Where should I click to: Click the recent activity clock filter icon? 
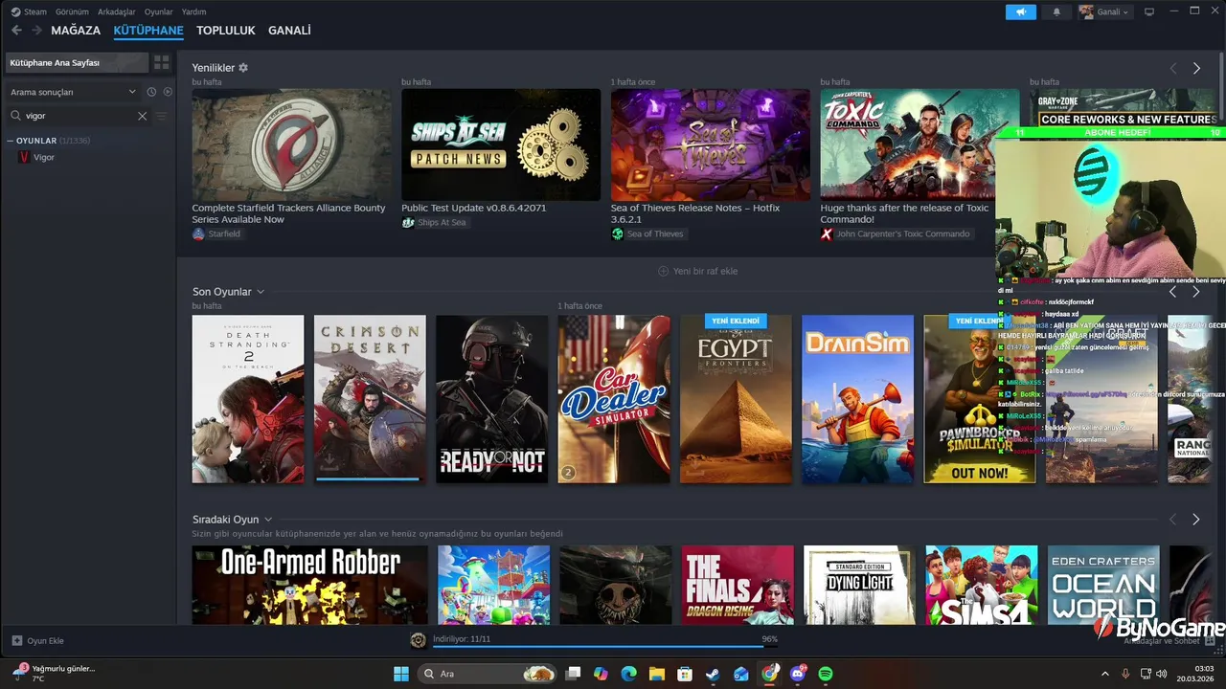coord(151,92)
